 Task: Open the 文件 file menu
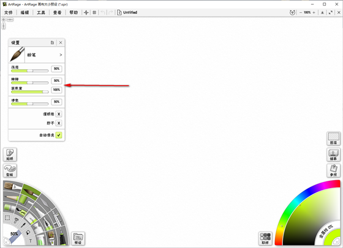coord(9,12)
